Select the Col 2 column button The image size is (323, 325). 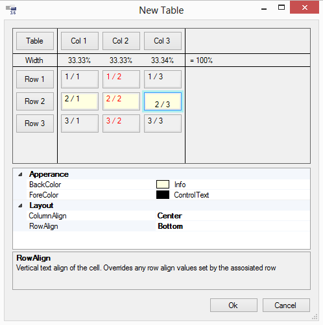pyautogui.click(x=121, y=41)
